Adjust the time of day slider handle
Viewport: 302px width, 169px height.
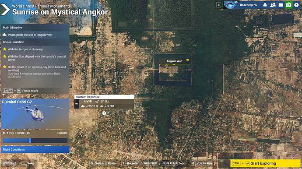coord(30,140)
